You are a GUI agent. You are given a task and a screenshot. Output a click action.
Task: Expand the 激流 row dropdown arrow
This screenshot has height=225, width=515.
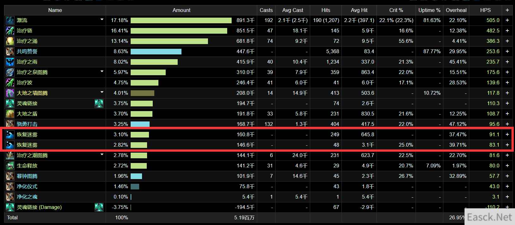102,20
